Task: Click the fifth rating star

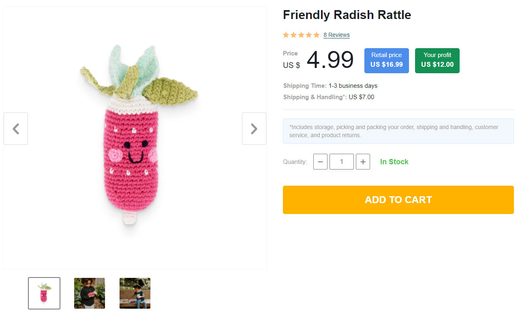Action: 317,35
